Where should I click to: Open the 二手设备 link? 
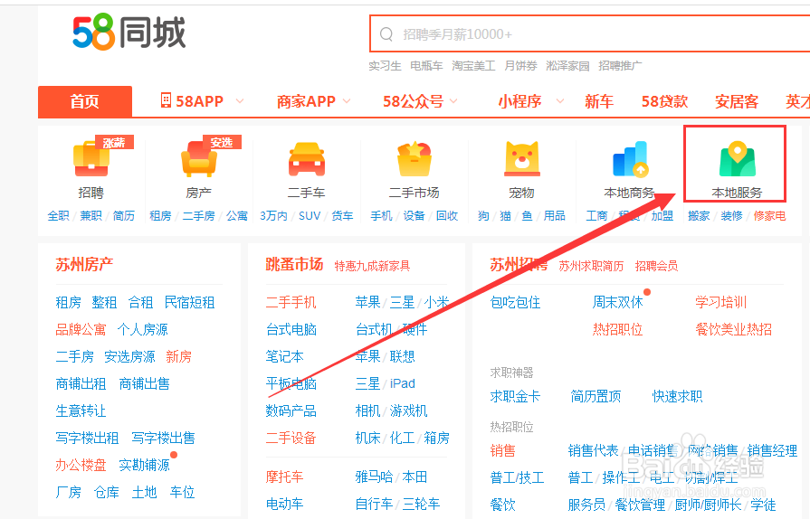[x=291, y=438]
